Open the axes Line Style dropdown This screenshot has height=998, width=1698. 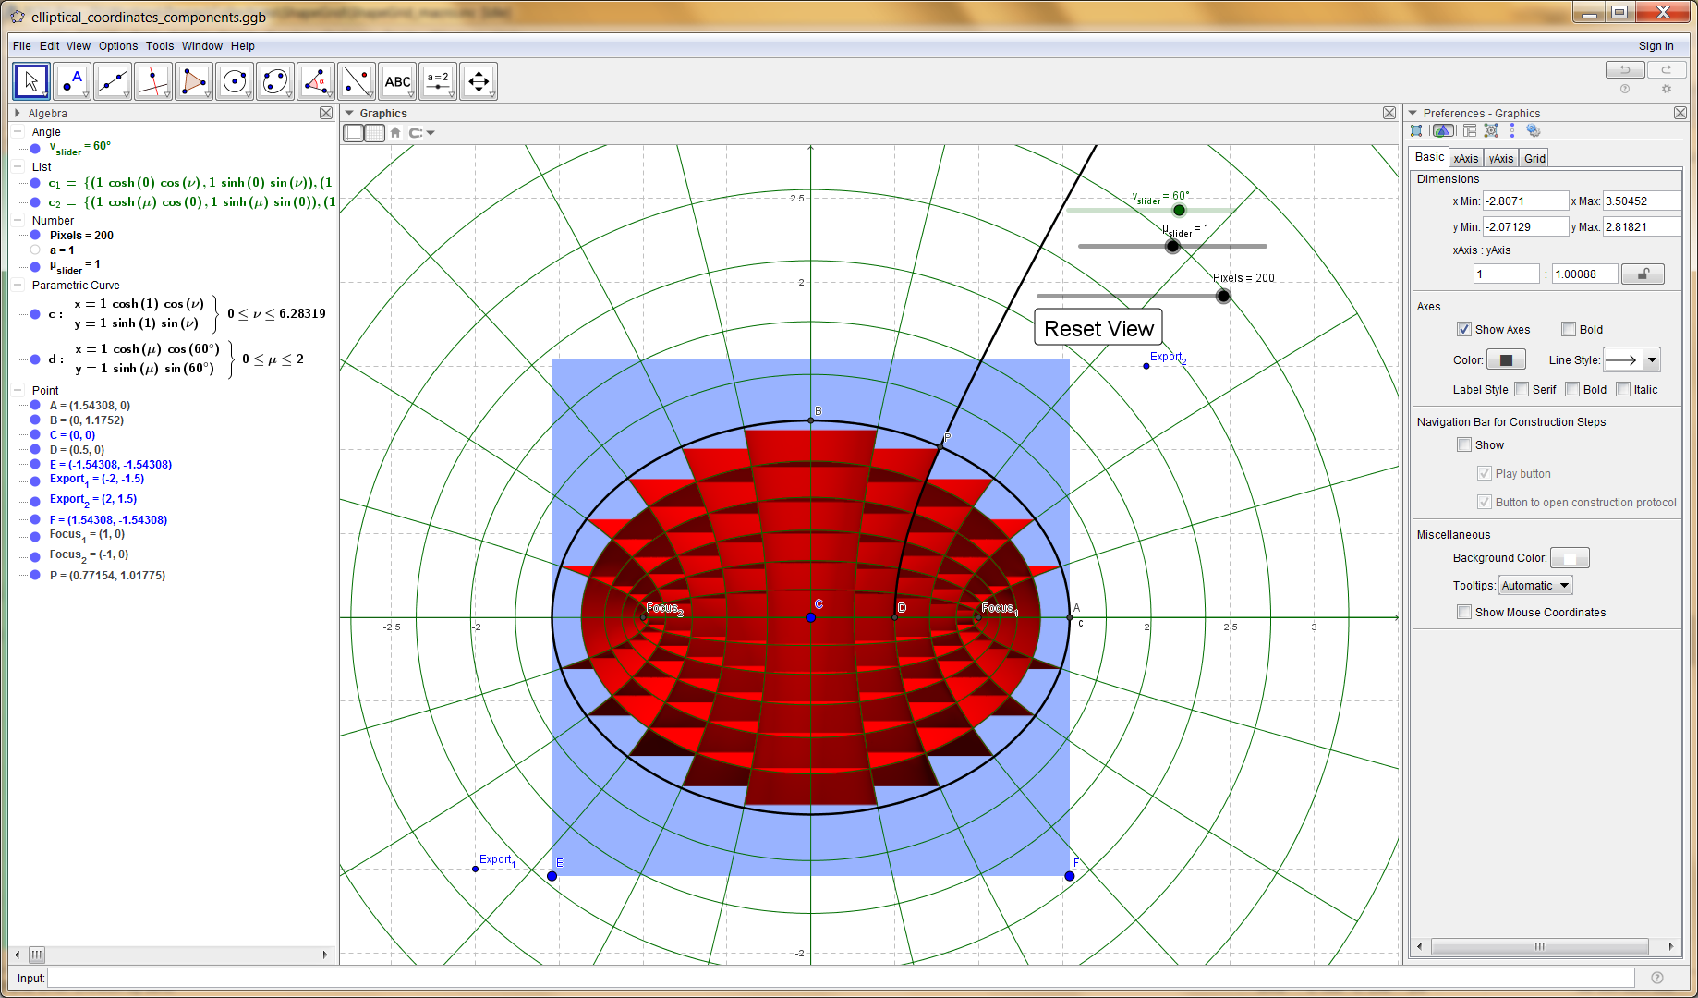1631,360
